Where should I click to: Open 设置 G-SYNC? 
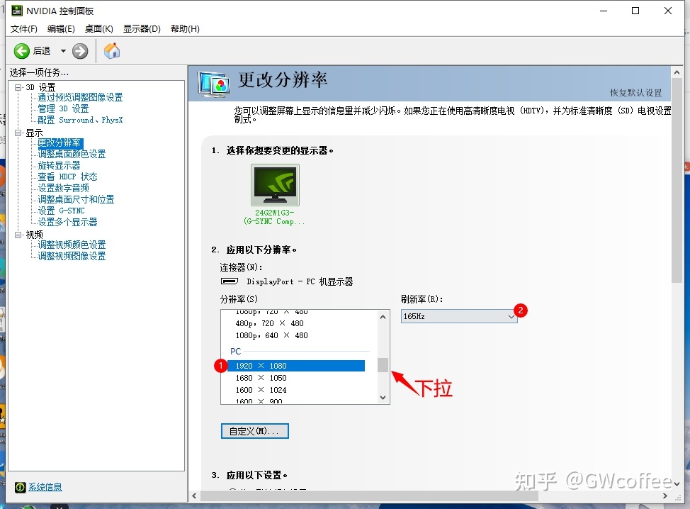(x=61, y=211)
